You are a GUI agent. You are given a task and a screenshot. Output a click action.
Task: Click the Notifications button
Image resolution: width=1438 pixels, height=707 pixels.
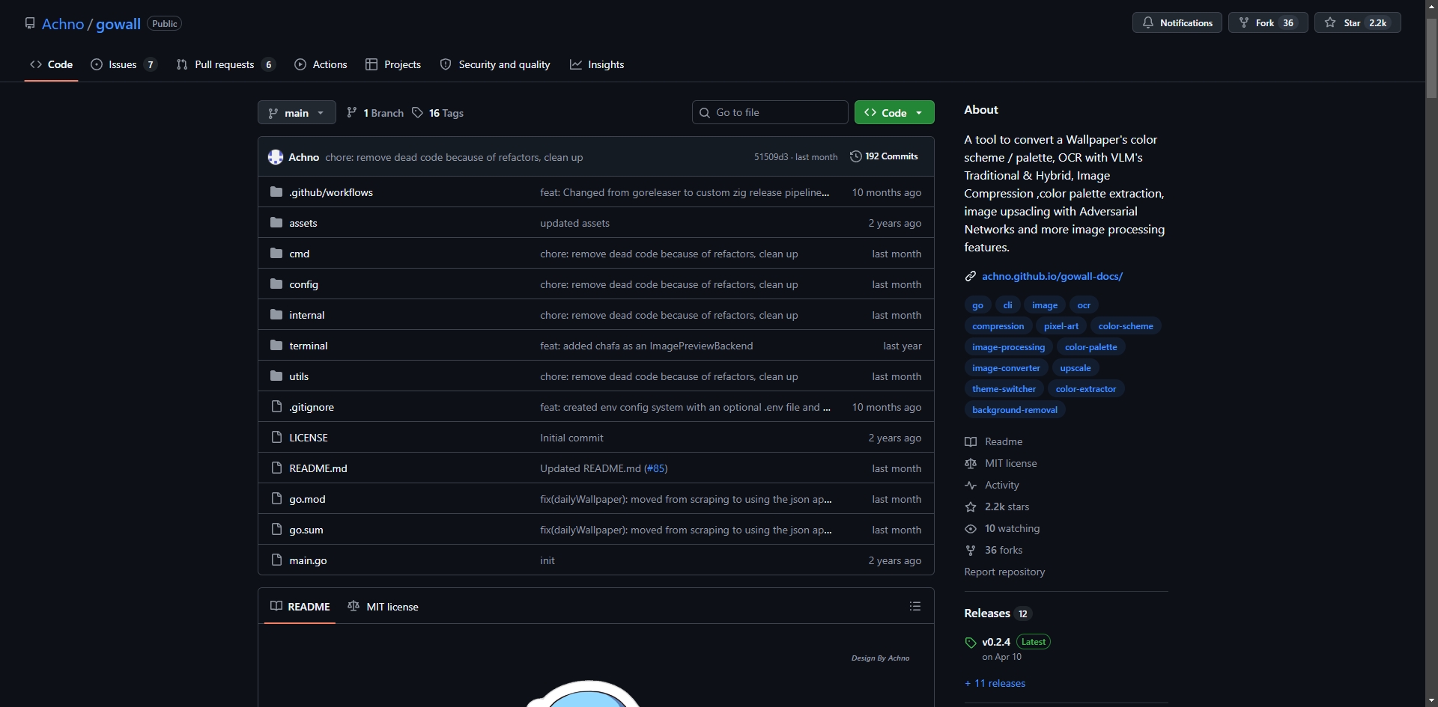coord(1177,23)
